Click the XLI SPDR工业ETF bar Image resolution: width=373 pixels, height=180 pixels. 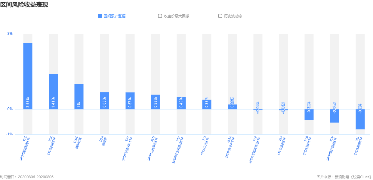(207, 104)
